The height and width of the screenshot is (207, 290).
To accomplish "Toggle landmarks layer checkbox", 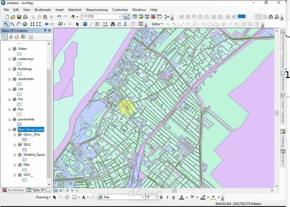I will point(15,79).
